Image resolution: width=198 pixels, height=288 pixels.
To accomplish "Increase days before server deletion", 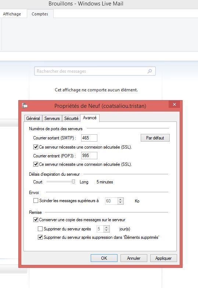I will click(x=106, y=227).
